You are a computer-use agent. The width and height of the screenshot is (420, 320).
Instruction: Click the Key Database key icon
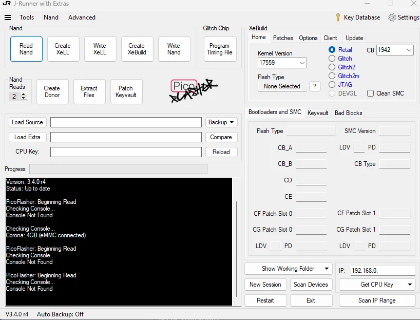338,17
